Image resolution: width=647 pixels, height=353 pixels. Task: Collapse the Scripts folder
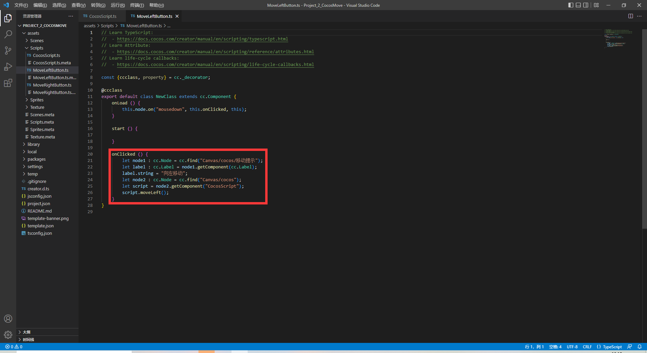tap(36, 48)
